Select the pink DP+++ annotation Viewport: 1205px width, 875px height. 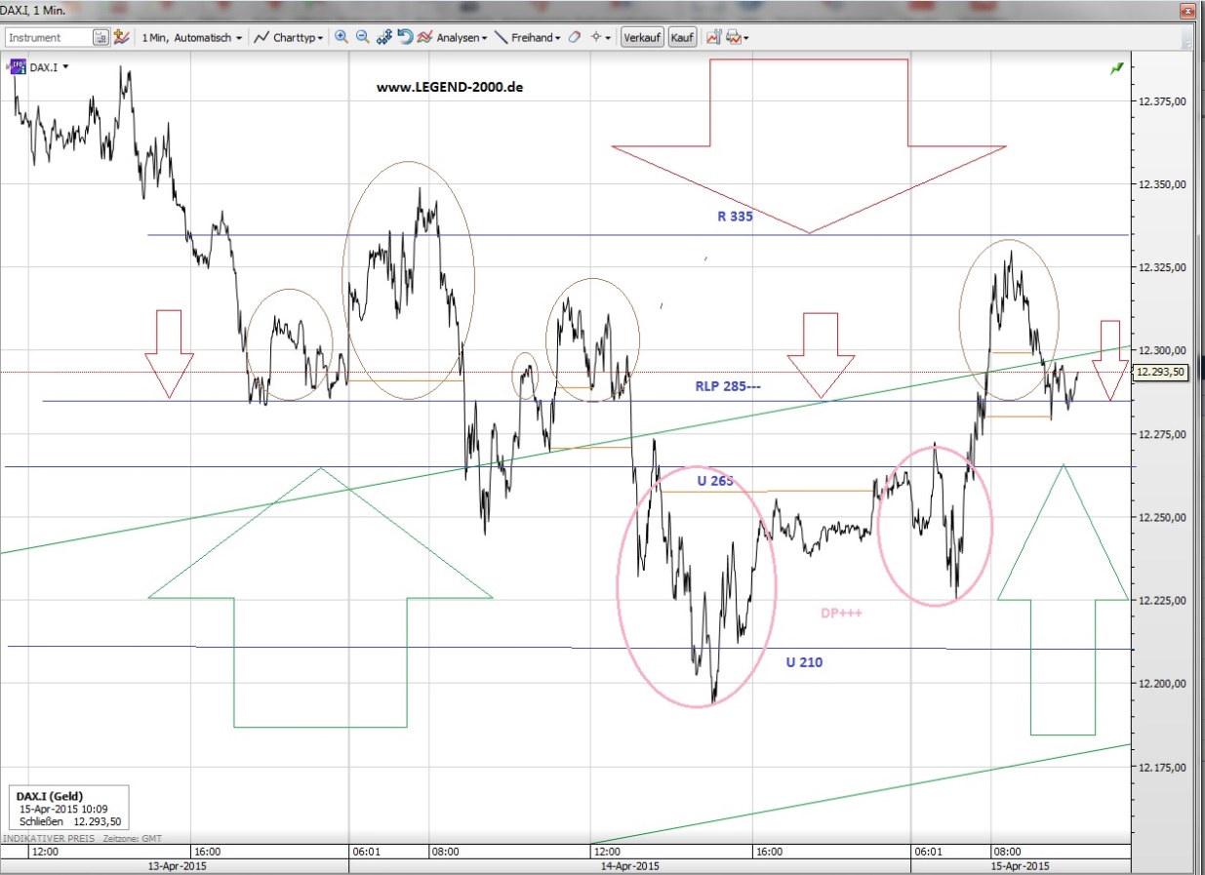point(840,613)
